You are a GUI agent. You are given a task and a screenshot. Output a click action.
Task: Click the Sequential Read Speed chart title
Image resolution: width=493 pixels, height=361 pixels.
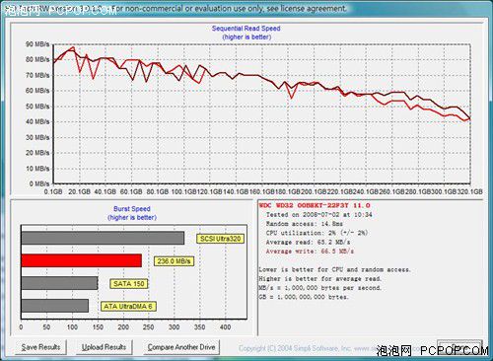coord(246,29)
